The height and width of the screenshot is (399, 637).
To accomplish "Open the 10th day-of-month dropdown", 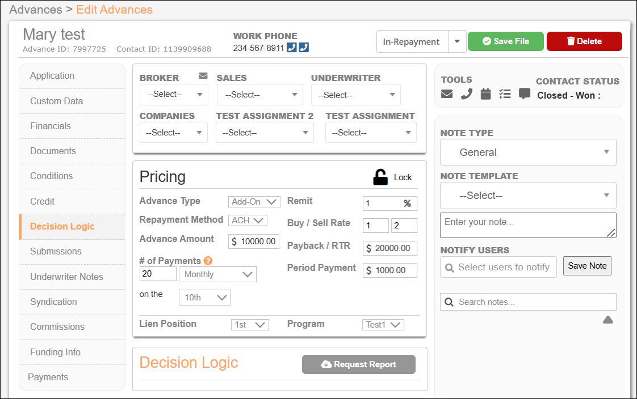I will (205, 298).
